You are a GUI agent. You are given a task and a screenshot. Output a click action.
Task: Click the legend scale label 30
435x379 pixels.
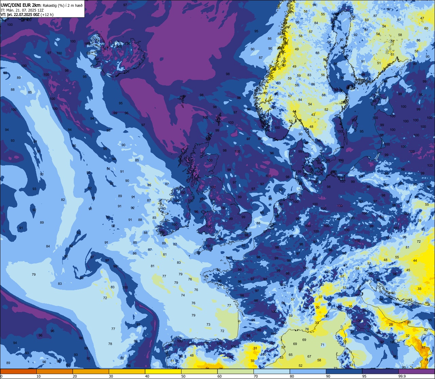(x=111, y=376)
